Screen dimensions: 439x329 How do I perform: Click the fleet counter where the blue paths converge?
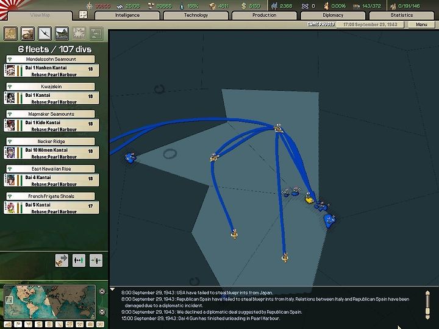(x=278, y=129)
